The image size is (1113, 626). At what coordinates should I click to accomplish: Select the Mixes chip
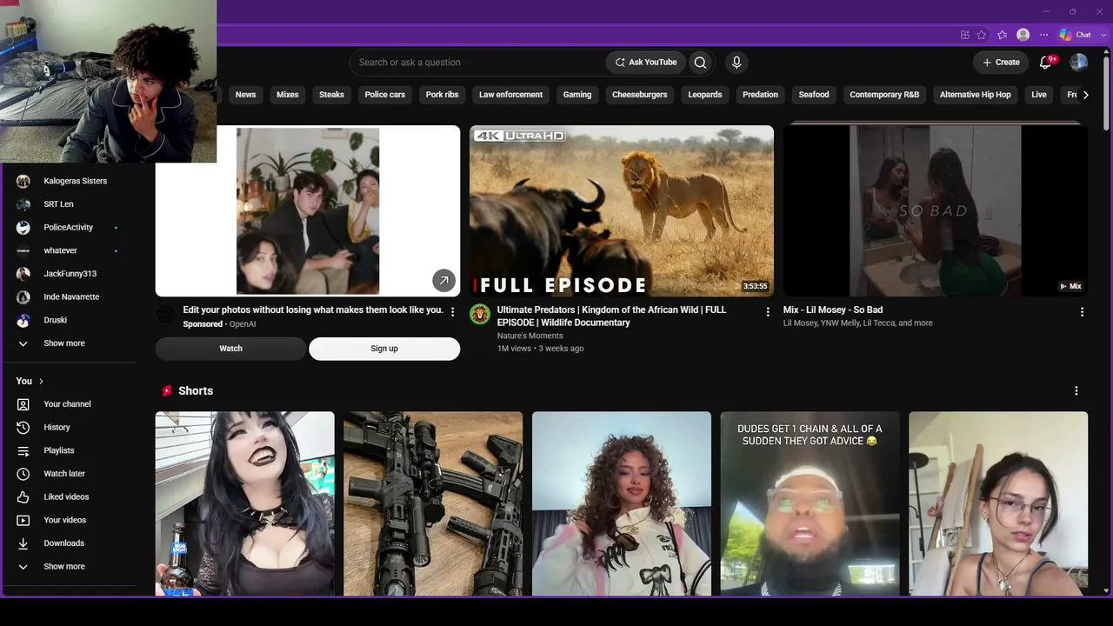[288, 95]
